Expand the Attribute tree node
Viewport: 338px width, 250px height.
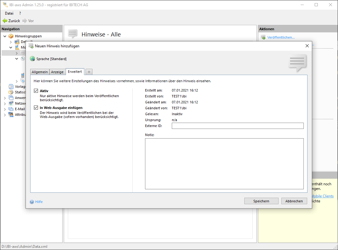5,115
